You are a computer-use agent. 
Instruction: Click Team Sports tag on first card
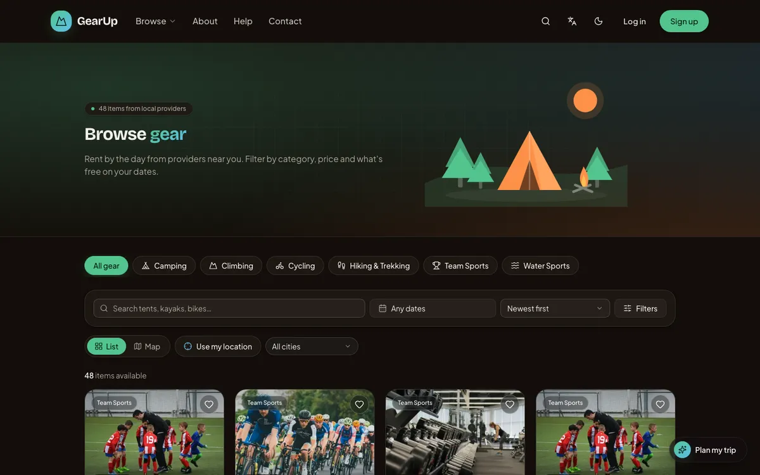coord(114,403)
